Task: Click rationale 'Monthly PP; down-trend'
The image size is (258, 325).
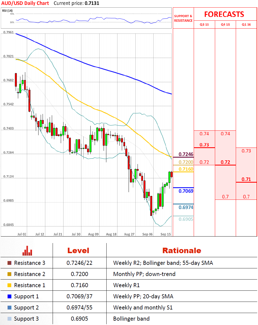Action: click(144, 274)
